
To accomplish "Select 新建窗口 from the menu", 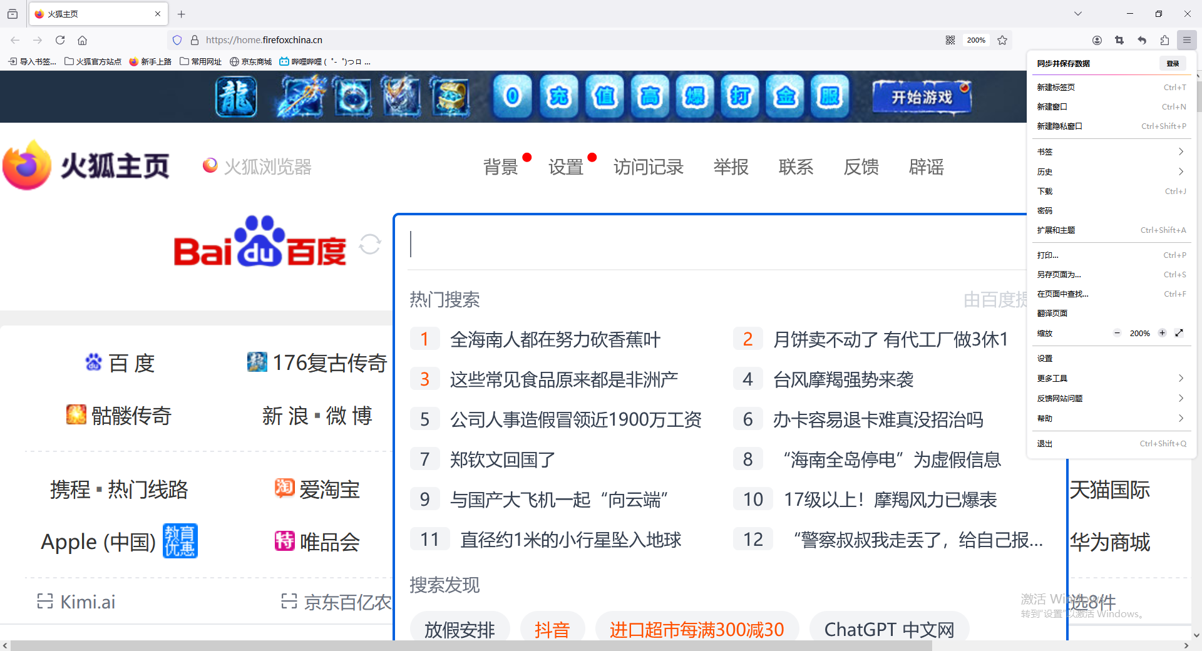I will pos(1111,106).
